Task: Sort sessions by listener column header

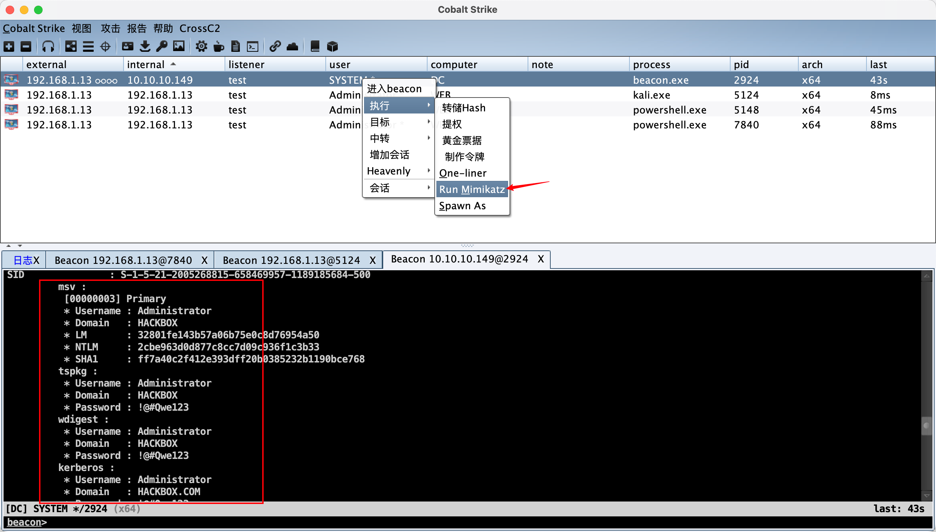Action: pos(275,64)
